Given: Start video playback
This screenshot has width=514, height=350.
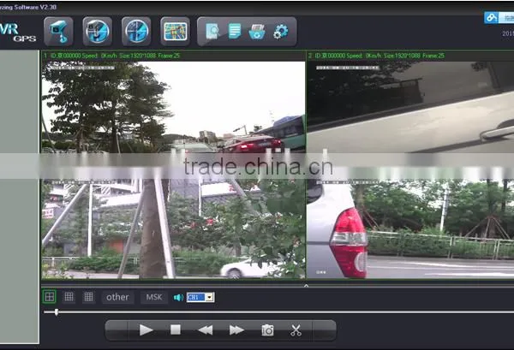Looking at the screenshot, I should (x=146, y=330).
